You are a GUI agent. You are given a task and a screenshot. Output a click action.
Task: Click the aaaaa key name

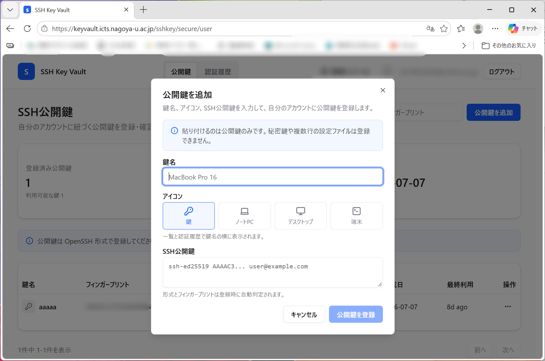tap(48, 307)
